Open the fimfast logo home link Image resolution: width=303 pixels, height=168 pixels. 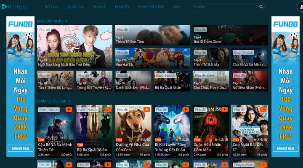coord(15,7)
